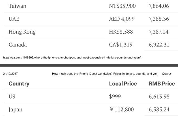Select the Taiwan row label
Viewport: 178px width, 116px height.
click(x=18, y=6)
